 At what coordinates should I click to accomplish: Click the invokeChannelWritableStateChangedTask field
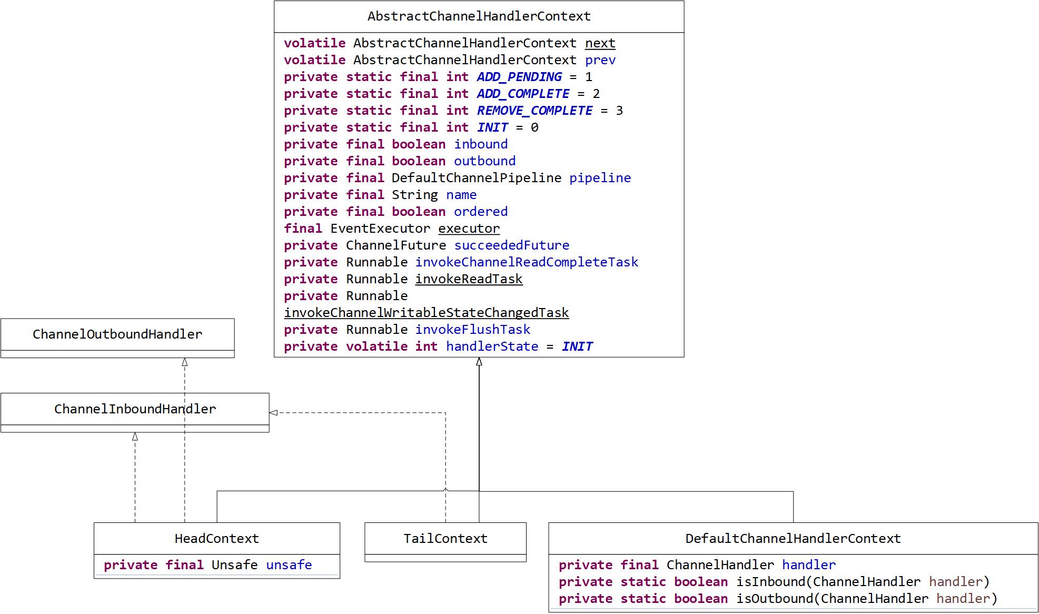[x=427, y=313]
